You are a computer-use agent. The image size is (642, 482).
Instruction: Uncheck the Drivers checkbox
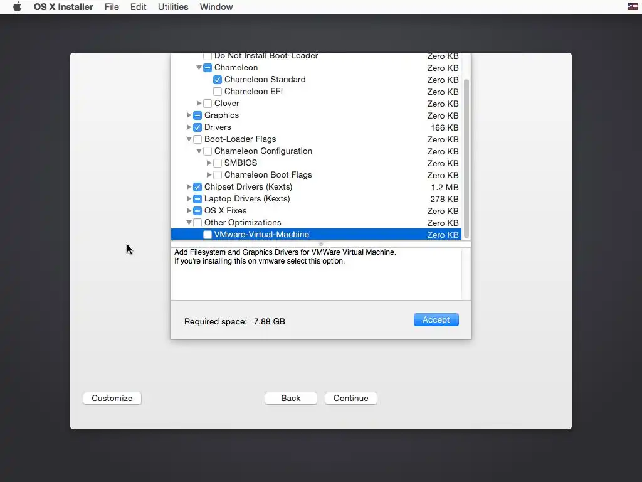(197, 127)
